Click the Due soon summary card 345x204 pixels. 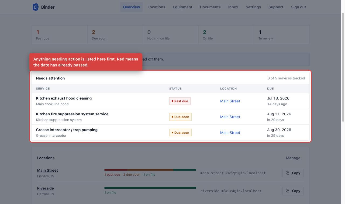115,35
